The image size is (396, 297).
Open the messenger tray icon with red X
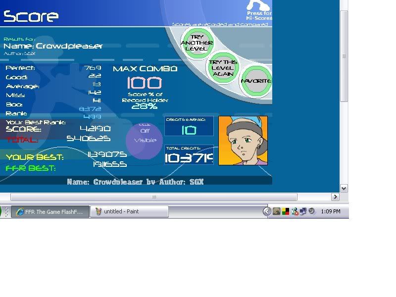(295, 211)
